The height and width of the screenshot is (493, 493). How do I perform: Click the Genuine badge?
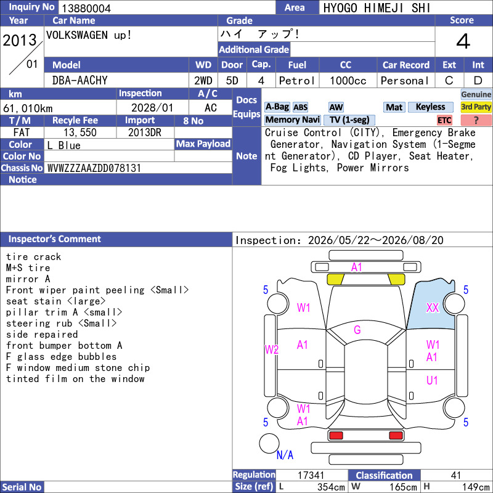pos(476,94)
